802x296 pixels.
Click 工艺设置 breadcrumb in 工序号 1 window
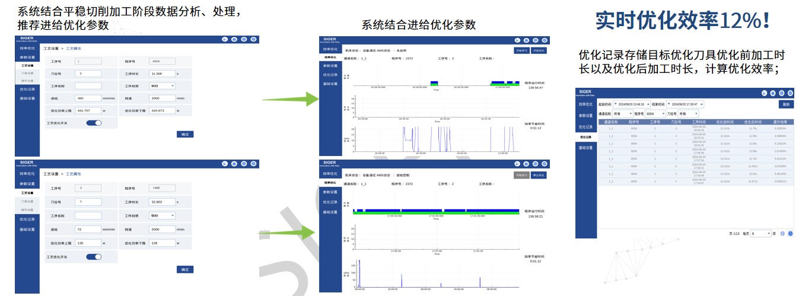pos(51,49)
